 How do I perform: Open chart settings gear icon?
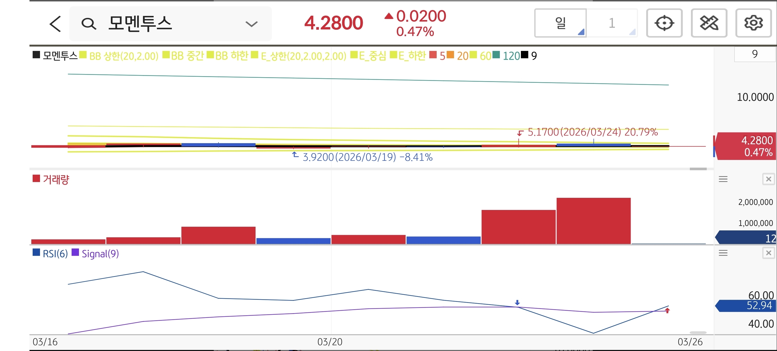tap(753, 23)
